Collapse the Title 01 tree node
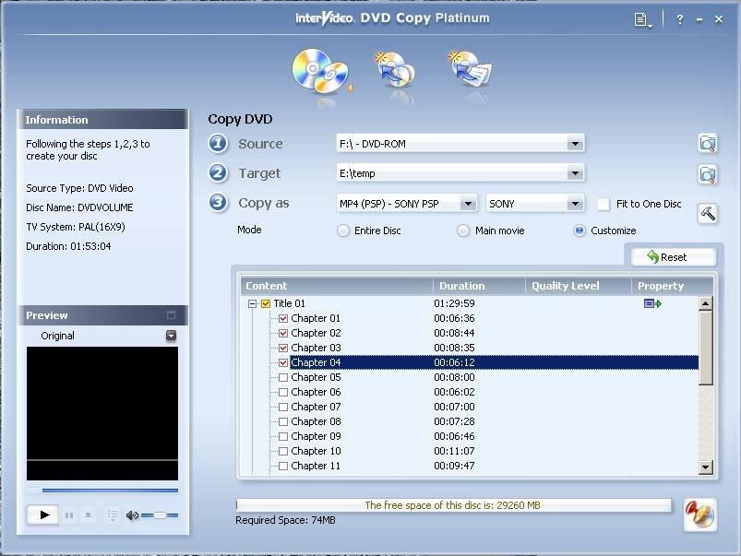 [x=252, y=303]
